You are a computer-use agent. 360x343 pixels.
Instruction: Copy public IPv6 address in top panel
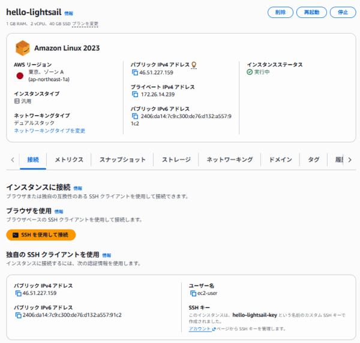[135, 116]
